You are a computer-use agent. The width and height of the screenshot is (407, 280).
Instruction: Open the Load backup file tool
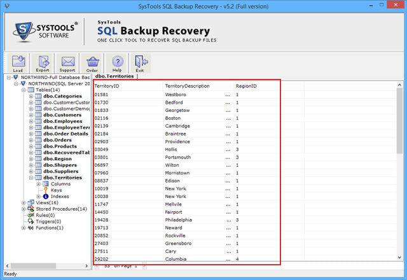tap(18, 64)
